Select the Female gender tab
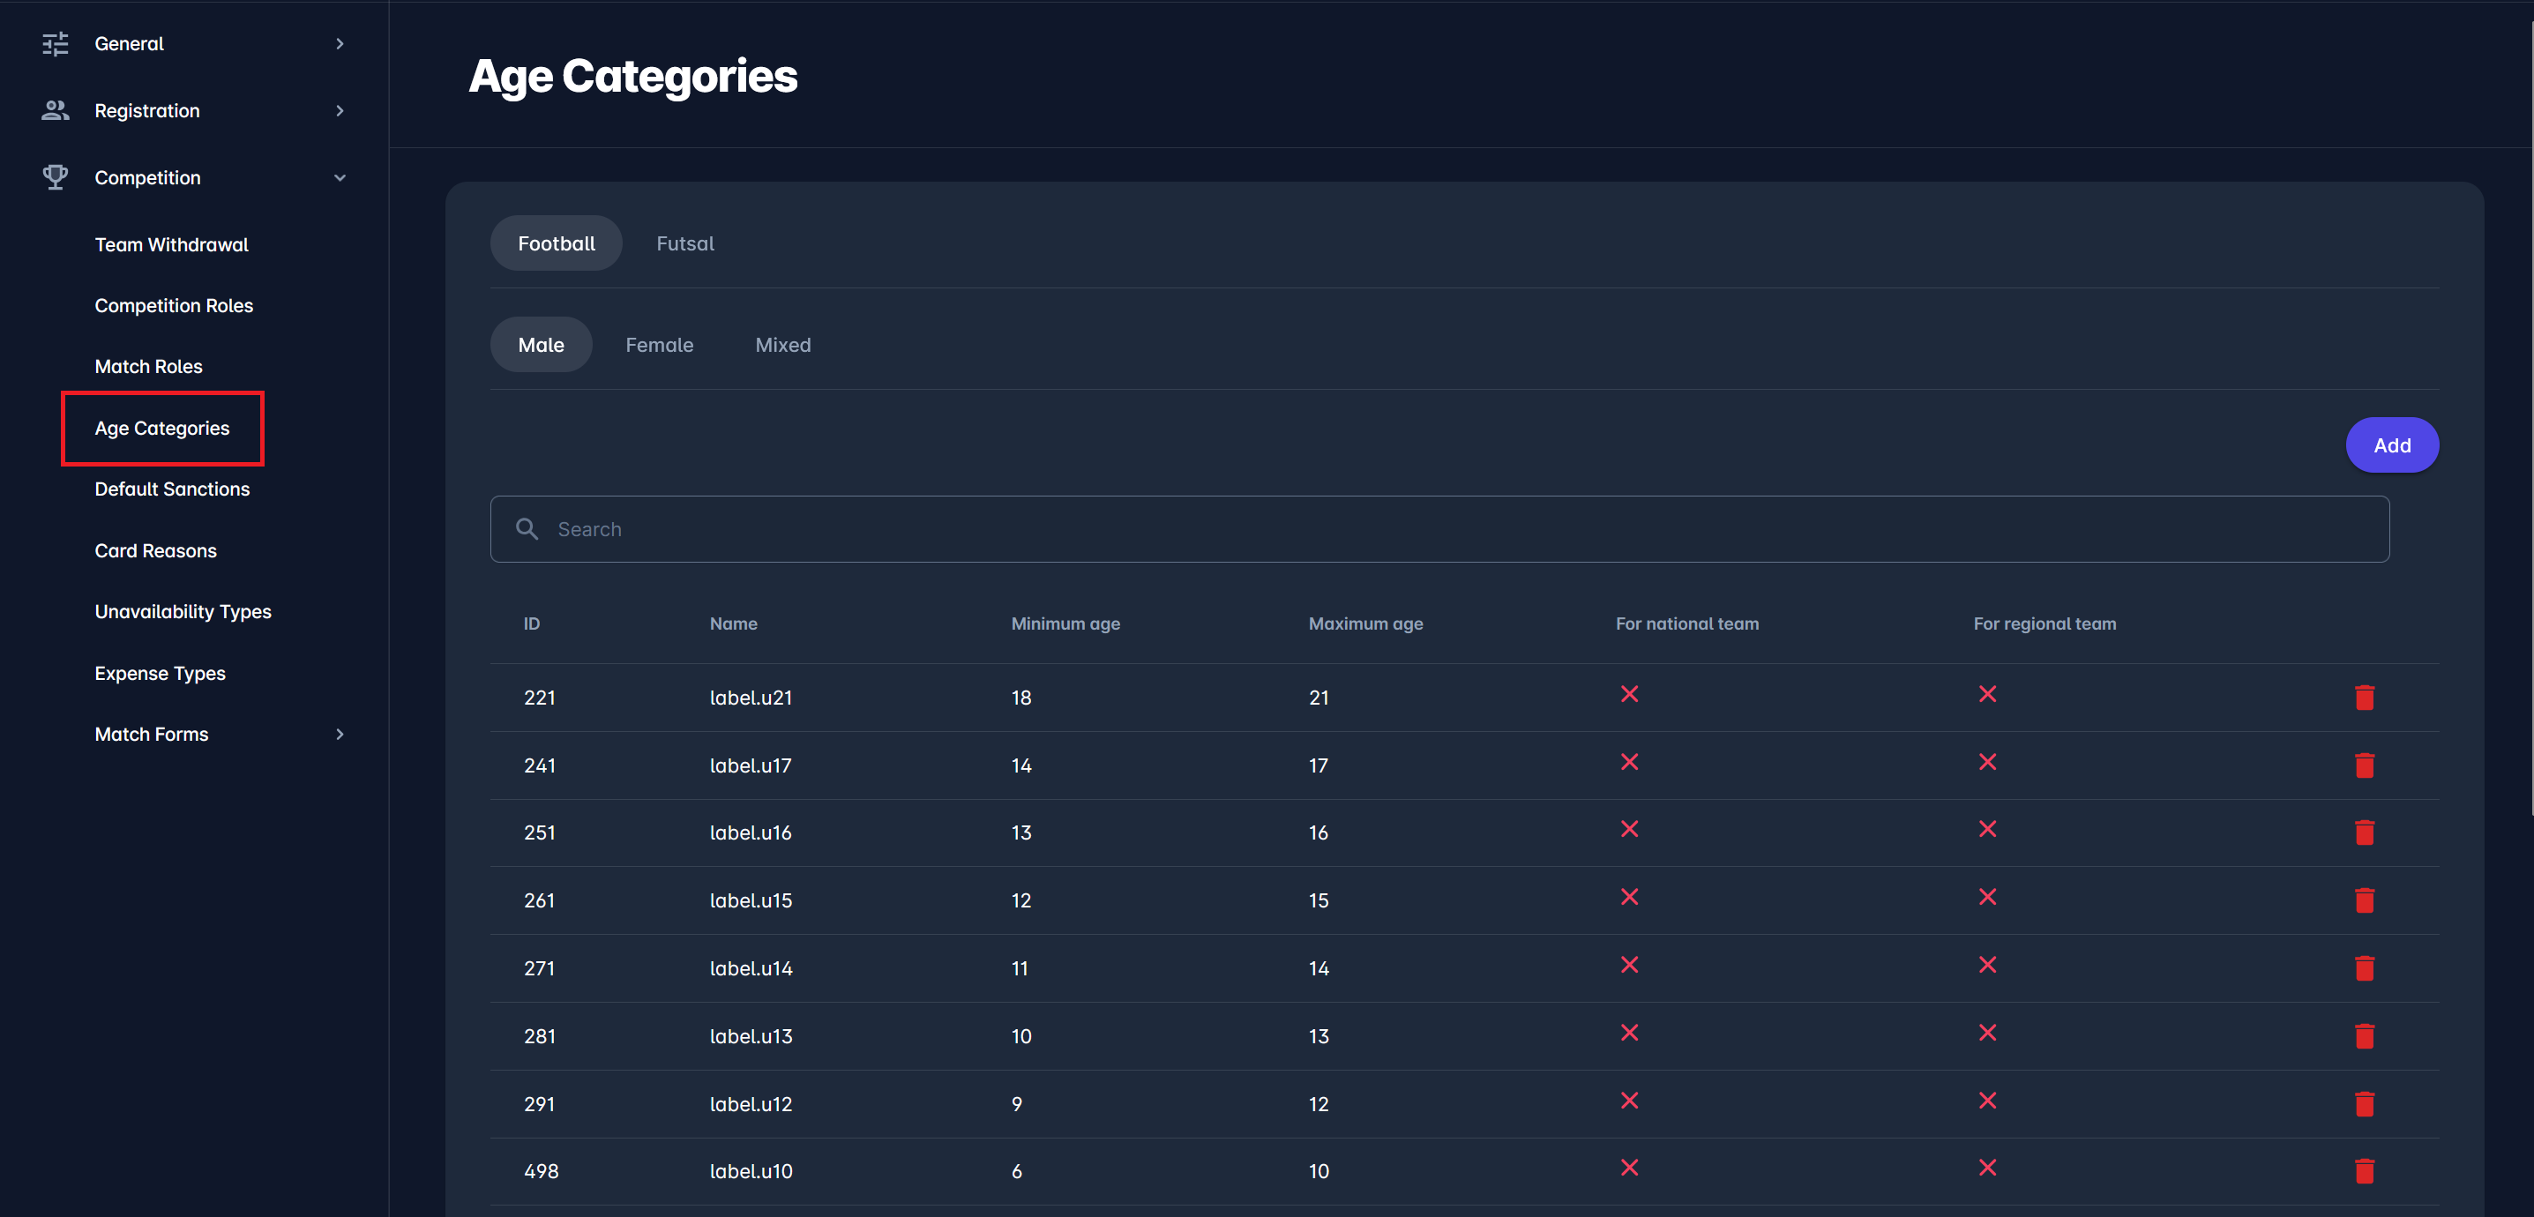Screen dimensions: 2534x1217 (659, 344)
